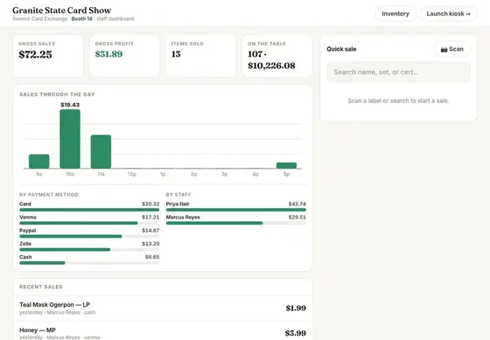
Task: Click the Sales Through the Day heading
Action: pos(57,94)
